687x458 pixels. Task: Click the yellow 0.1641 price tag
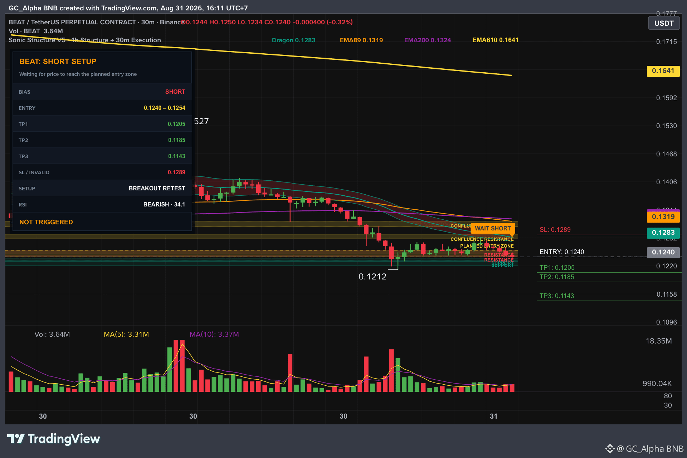pyautogui.click(x=663, y=71)
